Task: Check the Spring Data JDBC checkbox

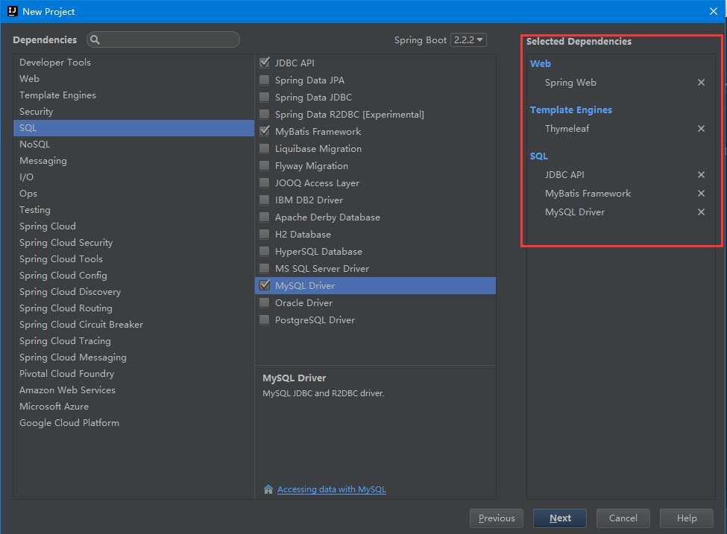Action: coord(264,97)
